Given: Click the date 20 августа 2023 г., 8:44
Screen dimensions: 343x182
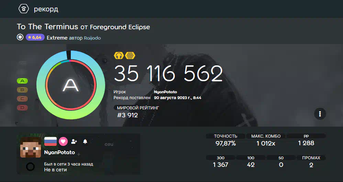Looking at the screenshot, I should [178, 98].
